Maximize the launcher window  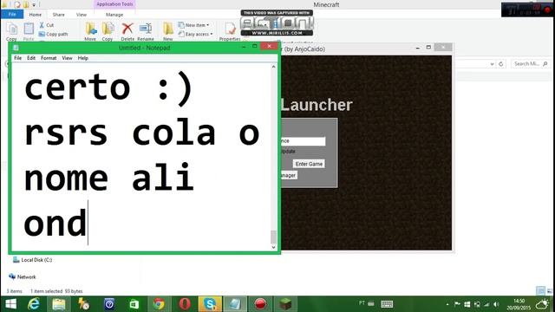tap(428, 48)
